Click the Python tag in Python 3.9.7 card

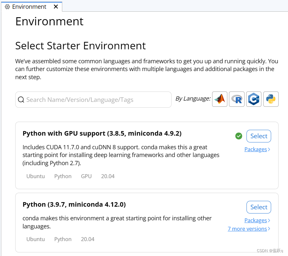pyautogui.click(x=63, y=239)
